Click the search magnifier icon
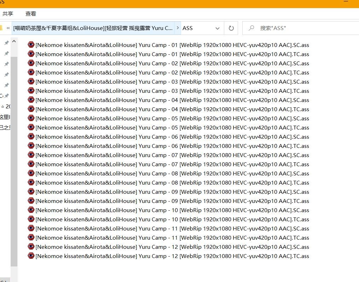 pyautogui.click(x=251, y=28)
